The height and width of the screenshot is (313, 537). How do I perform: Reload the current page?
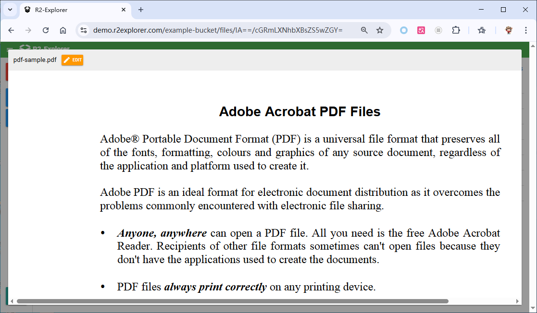(x=46, y=30)
